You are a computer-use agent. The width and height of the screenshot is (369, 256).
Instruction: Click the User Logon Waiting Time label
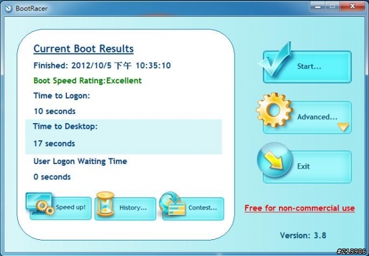click(80, 161)
